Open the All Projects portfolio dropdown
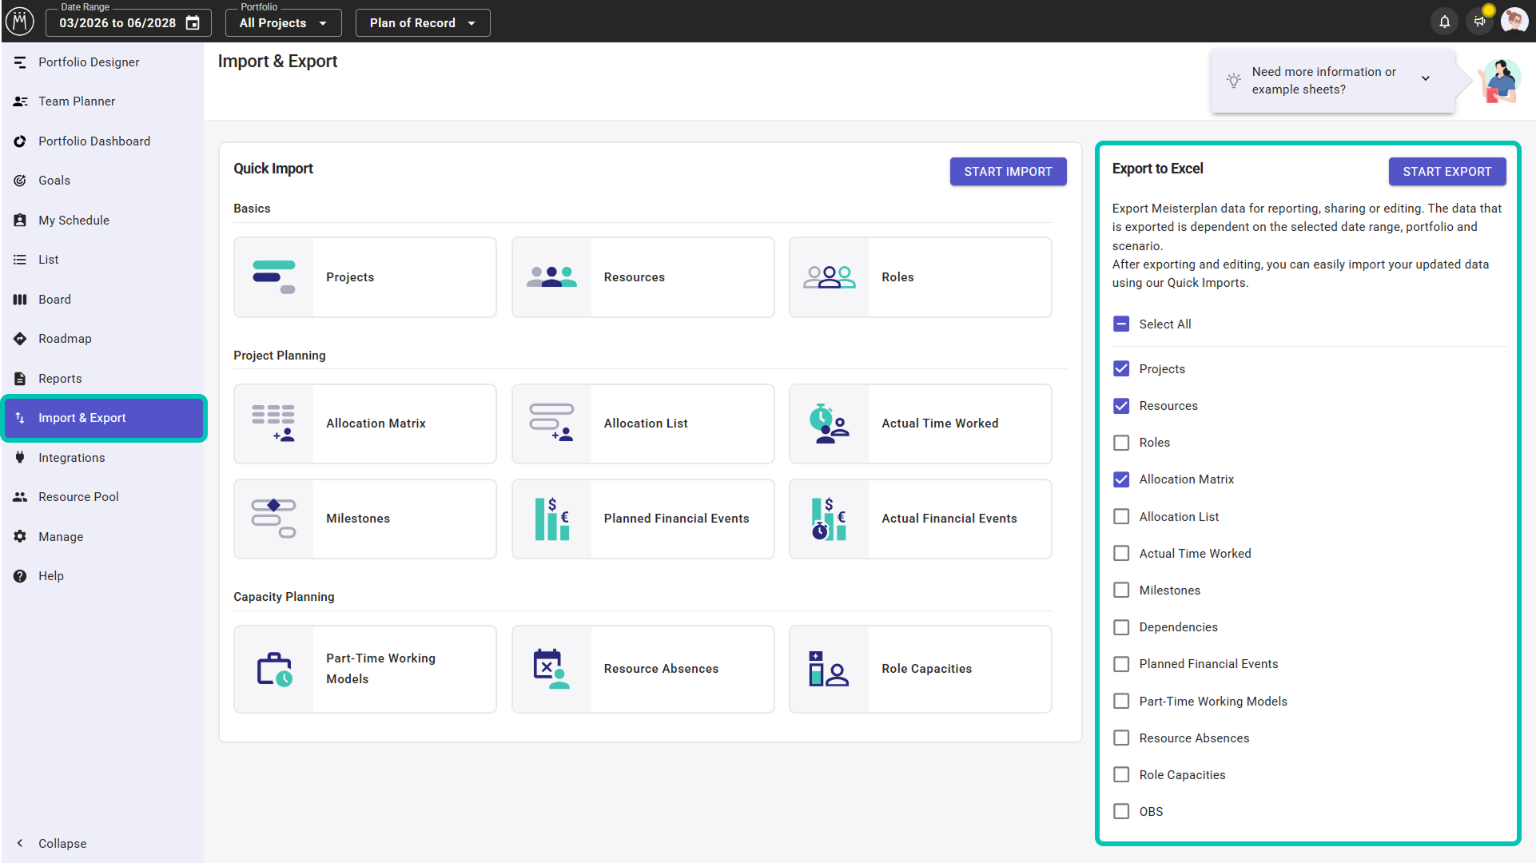The width and height of the screenshot is (1536, 863). [284, 22]
